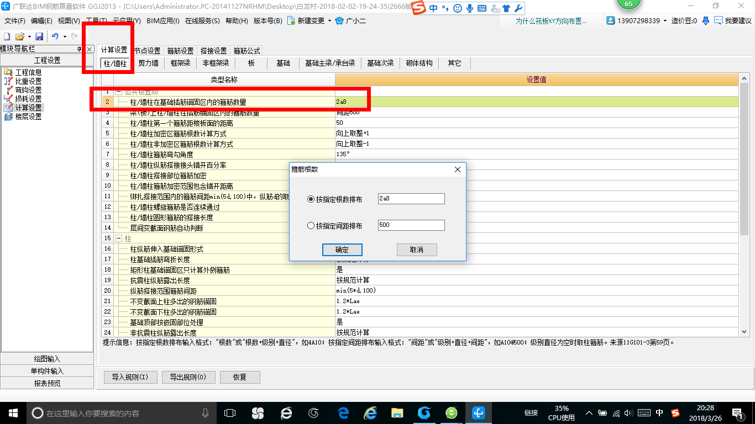The image size is (755, 424).
Task: Open the 视图(V) menu
Action: click(69, 21)
